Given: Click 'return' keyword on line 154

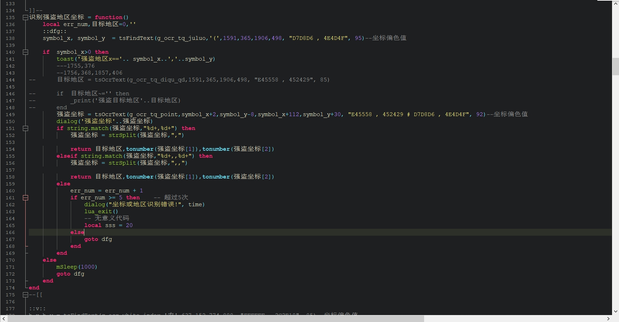Looking at the screenshot, I should pyautogui.click(x=81, y=149).
